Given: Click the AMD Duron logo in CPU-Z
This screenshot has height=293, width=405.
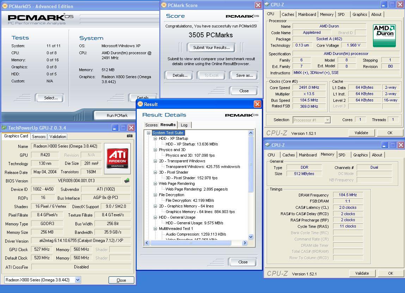Looking at the screenshot, I should (384, 35).
